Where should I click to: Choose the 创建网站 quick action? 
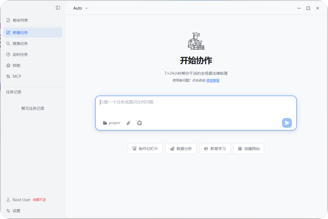249,149
